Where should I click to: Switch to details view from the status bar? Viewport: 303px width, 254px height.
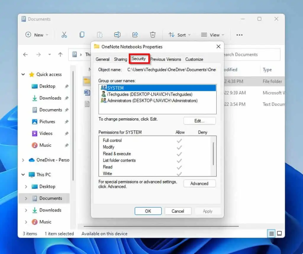tap(271, 234)
